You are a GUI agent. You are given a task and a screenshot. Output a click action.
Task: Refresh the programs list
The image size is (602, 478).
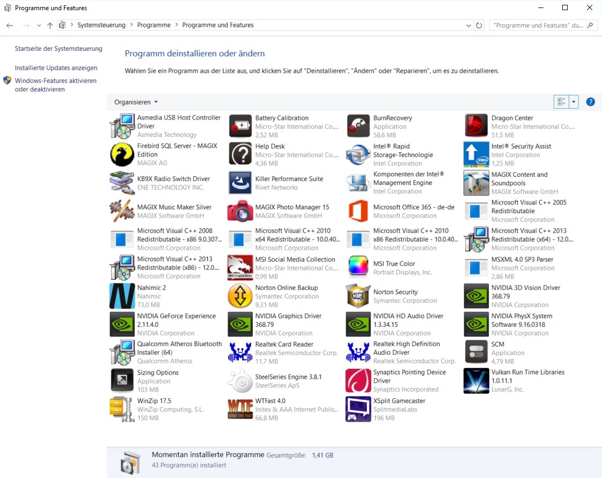click(479, 25)
